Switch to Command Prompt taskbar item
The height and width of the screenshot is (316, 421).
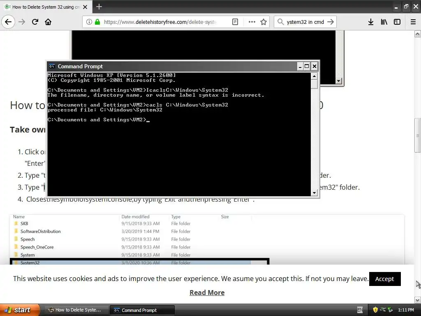(142, 310)
